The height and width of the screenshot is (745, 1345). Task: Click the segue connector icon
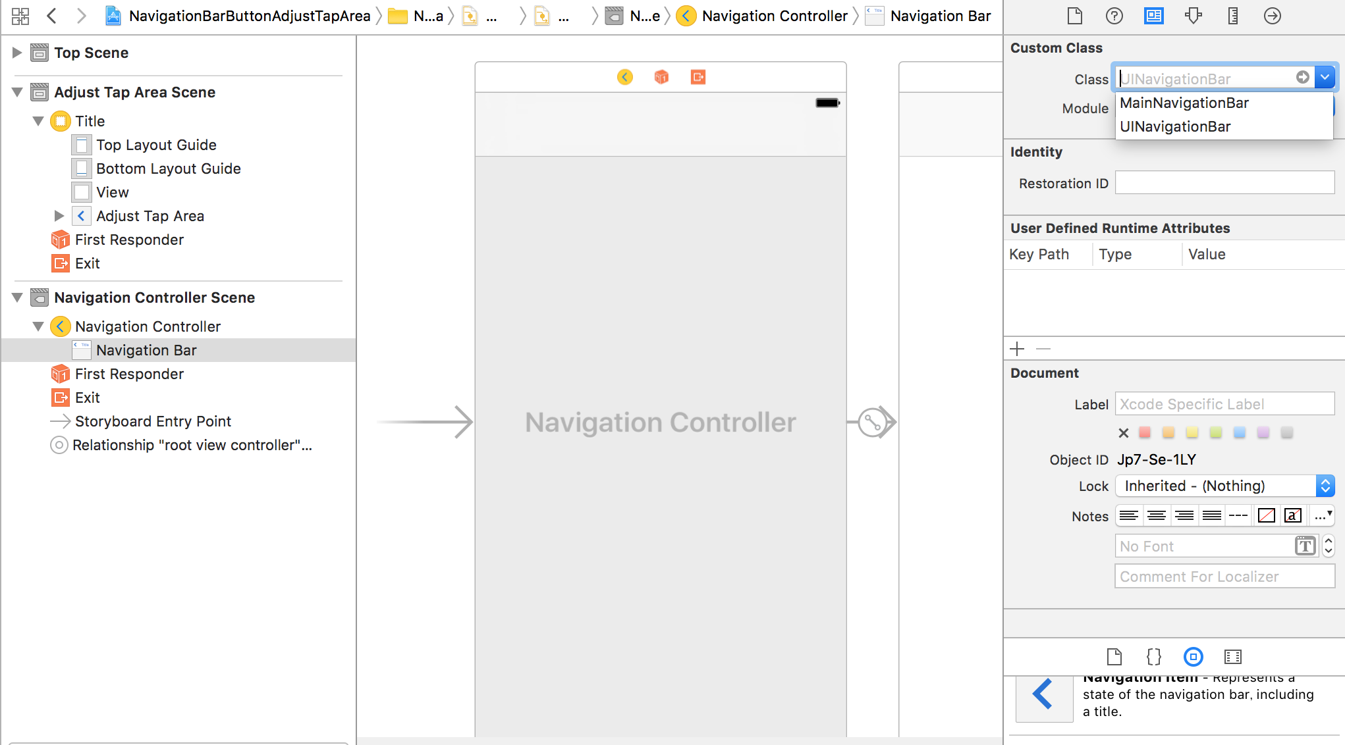873,423
